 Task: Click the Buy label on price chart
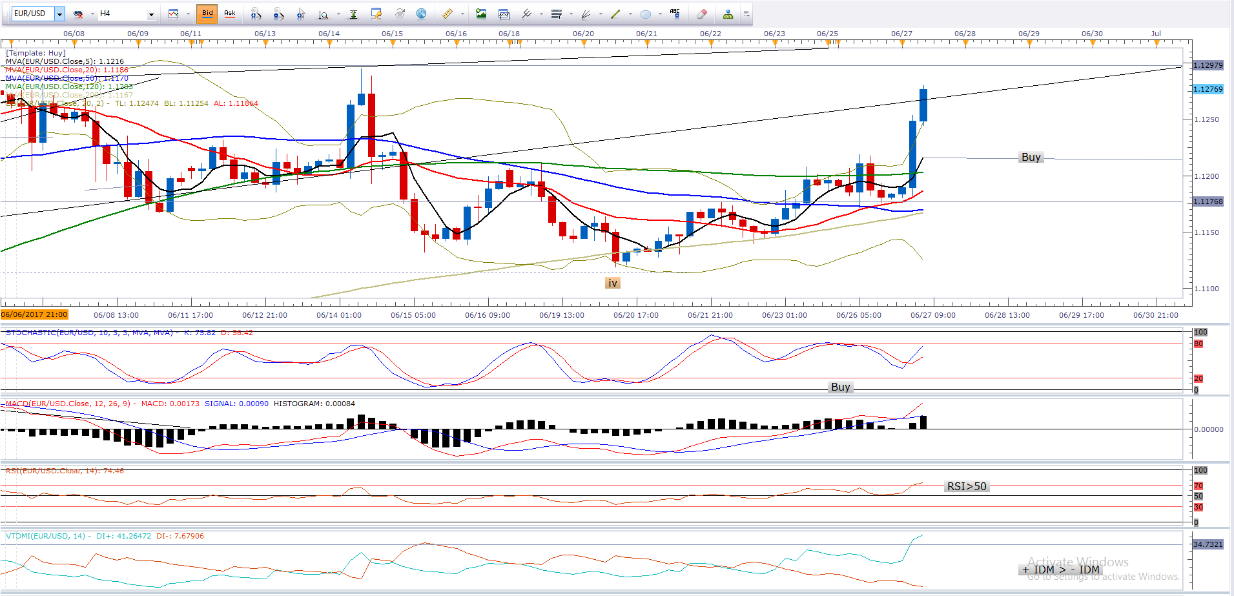[1031, 157]
